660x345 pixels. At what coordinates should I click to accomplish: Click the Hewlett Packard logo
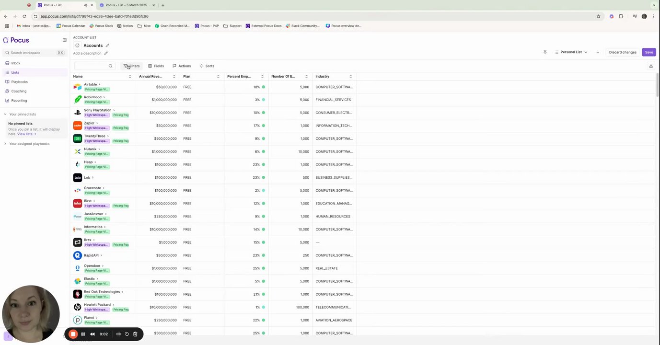tap(78, 307)
